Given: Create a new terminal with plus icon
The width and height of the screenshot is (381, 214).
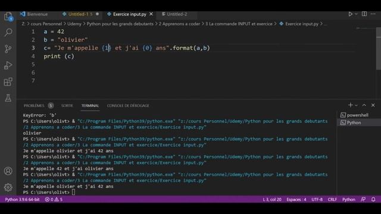Looking at the screenshot, I should tap(351, 105).
